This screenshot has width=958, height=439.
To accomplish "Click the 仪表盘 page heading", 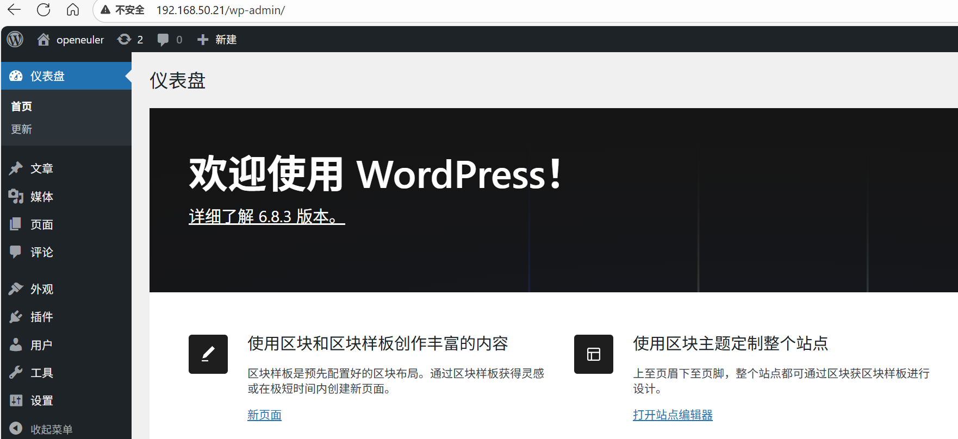I will click(178, 80).
